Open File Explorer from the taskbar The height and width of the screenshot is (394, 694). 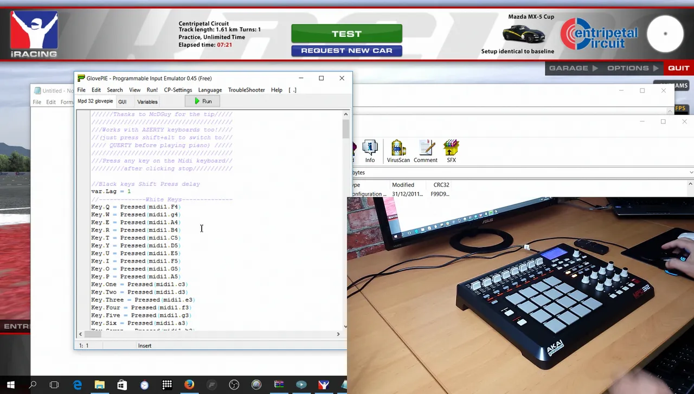tap(100, 385)
